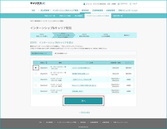Open the ヘルプ link text
Viewport: 167px width, 129px height.
click(x=135, y=4)
